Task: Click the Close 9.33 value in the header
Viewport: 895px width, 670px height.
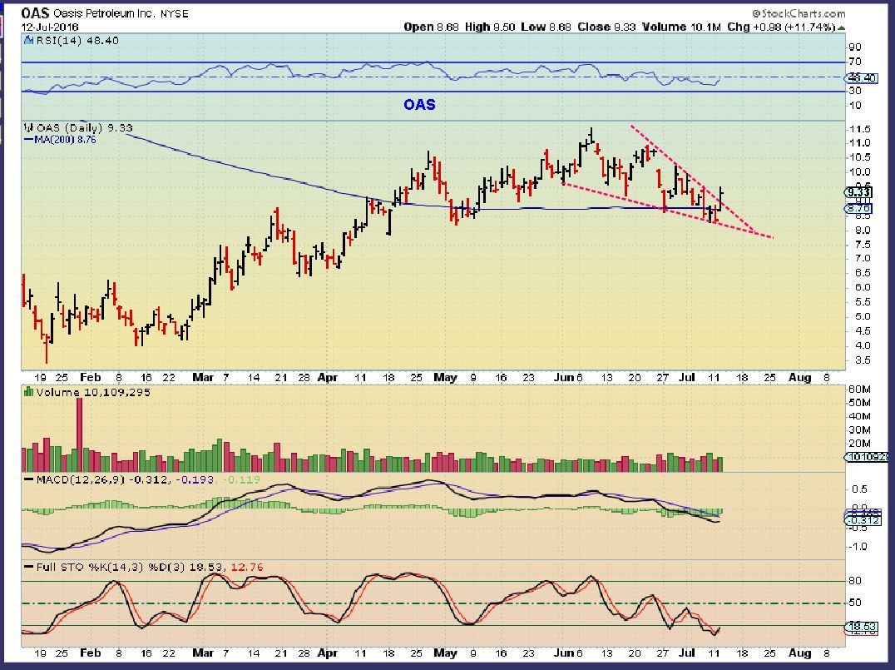Action: (x=606, y=27)
